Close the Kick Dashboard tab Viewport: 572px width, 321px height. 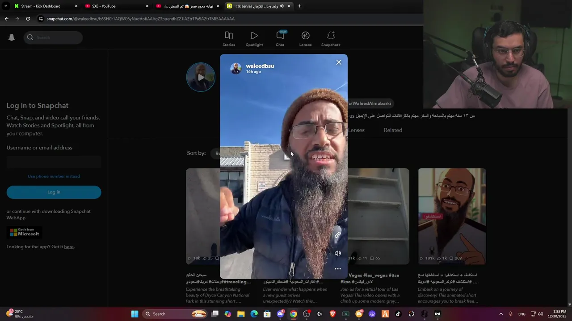pos(76,6)
